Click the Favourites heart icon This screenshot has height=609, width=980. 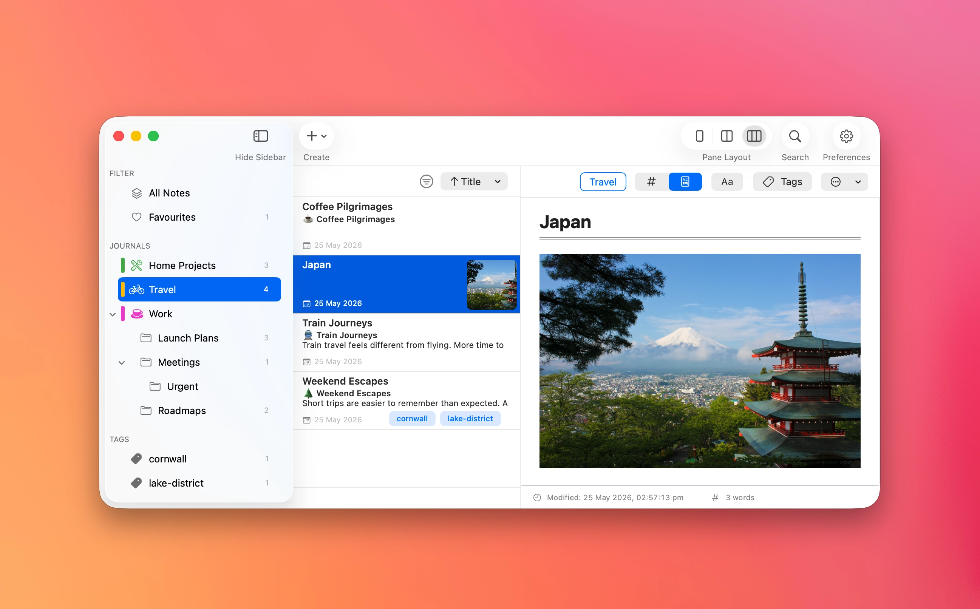pos(136,217)
